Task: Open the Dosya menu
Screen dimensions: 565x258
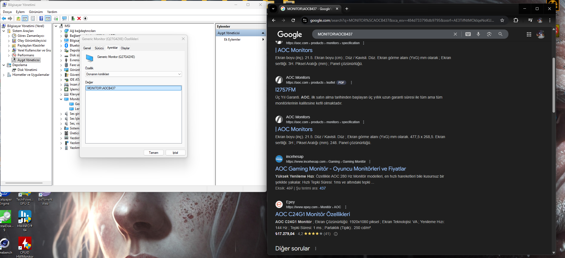Action: pos(7,12)
